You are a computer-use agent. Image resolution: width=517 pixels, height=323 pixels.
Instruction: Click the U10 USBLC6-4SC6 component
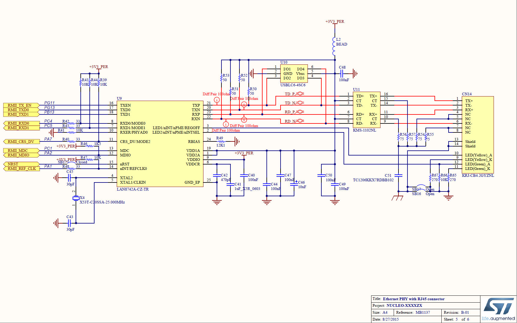tap(294, 74)
